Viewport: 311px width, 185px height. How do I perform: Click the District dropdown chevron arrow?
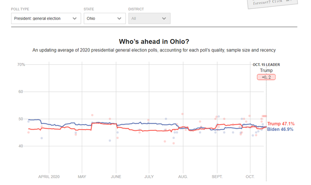coord(164,19)
